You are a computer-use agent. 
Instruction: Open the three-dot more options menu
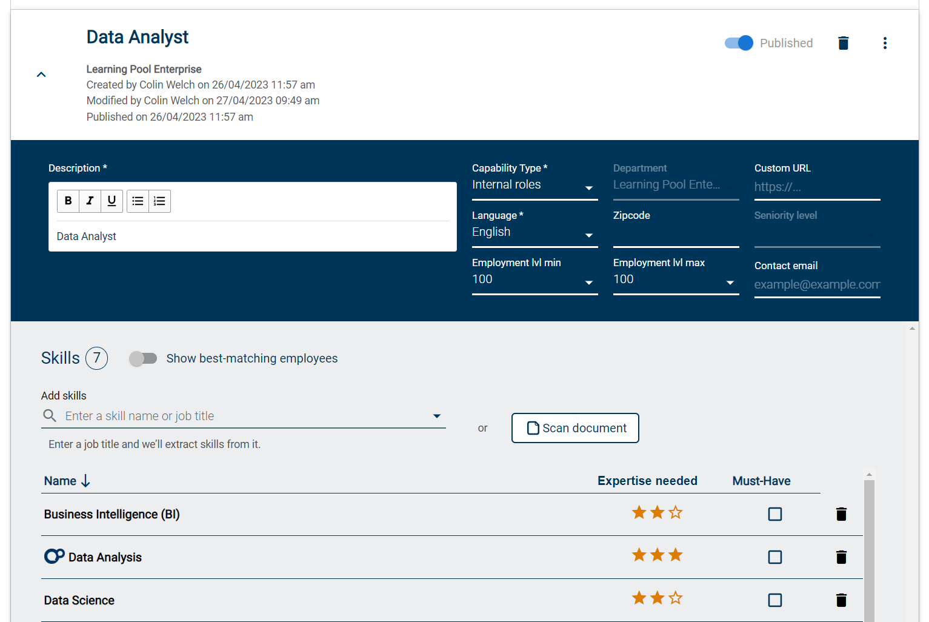click(x=885, y=43)
